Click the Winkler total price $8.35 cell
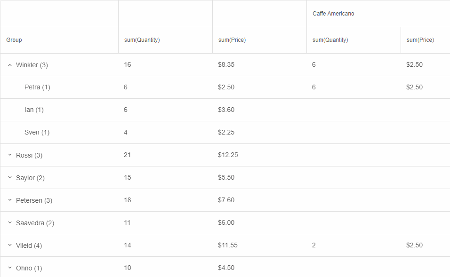 (x=226, y=64)
